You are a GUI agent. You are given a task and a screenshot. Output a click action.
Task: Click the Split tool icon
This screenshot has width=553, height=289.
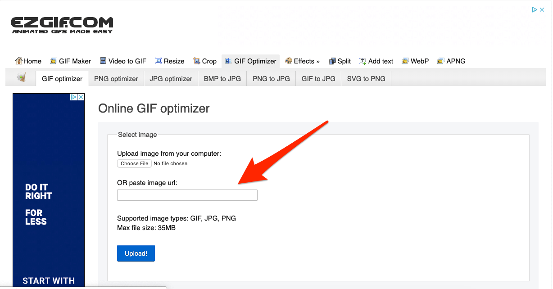332,61
